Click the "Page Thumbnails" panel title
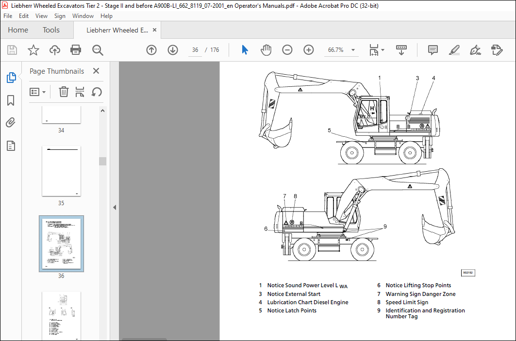 pyautogui.click(x=57, y=71)
